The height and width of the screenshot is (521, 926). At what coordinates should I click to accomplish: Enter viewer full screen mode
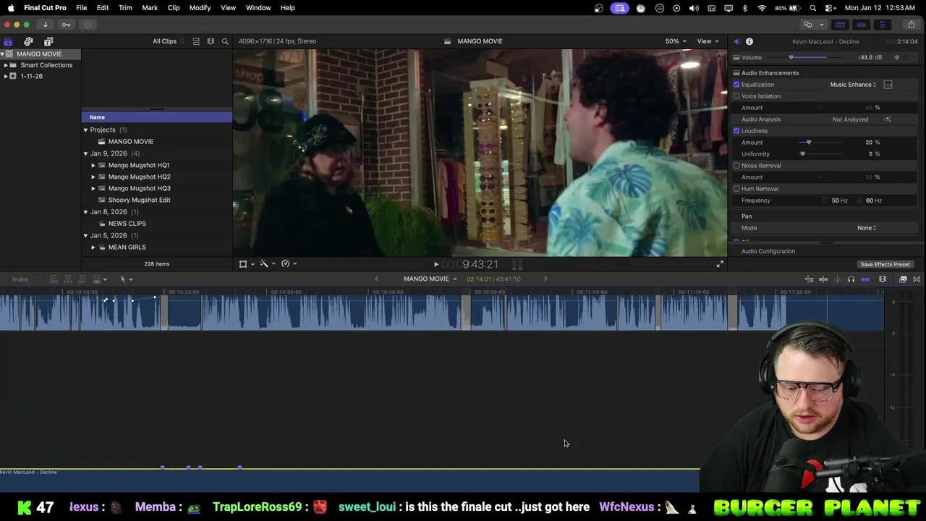tap(720, 264)
